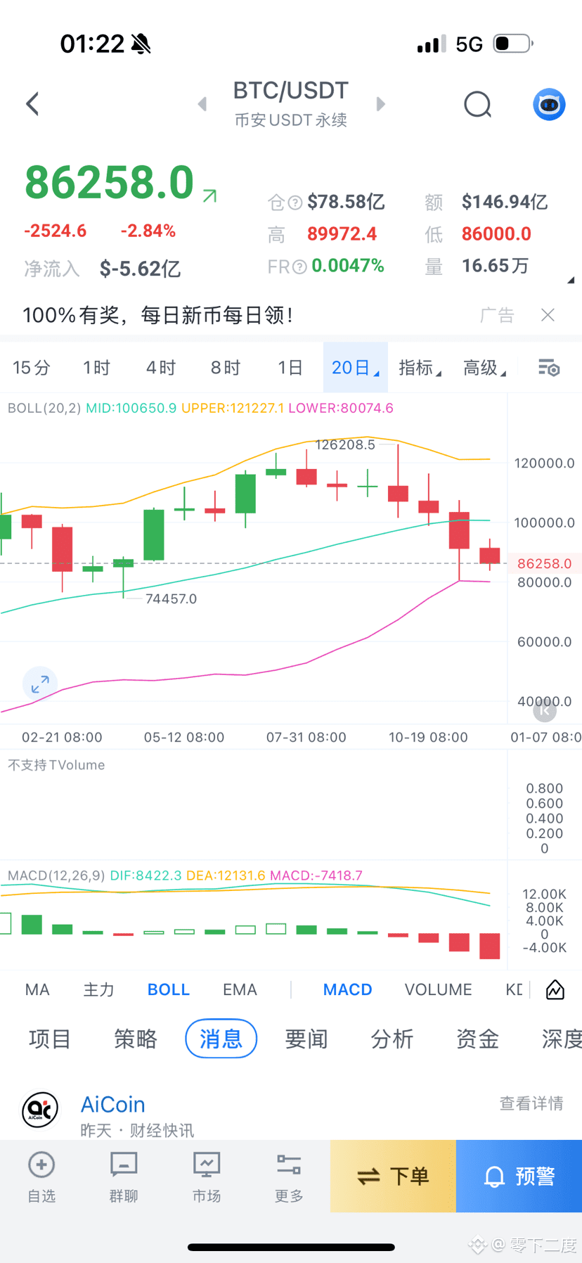Viewport: 582px width, 1263px height.
Task: Open the robot assistant avatar
Action: pos(549,105)
